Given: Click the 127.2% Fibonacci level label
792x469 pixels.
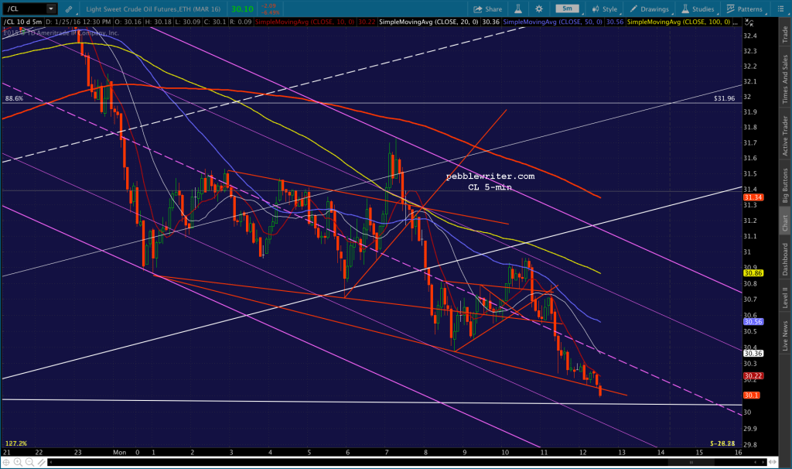Looking at the screenshot, I should 16,443.
